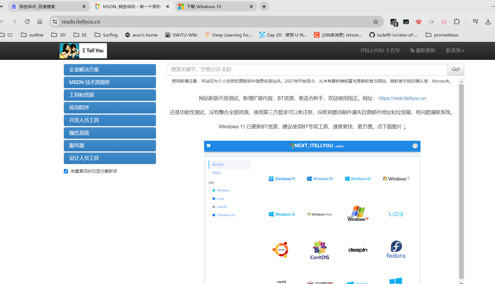Open the SWJTU-Wiki bookmark
This screenshot has width=495, height=284.
click(x=181, y=35)
